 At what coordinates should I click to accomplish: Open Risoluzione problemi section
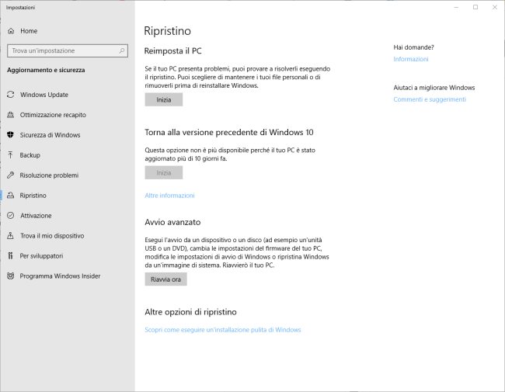coord(67,175)
